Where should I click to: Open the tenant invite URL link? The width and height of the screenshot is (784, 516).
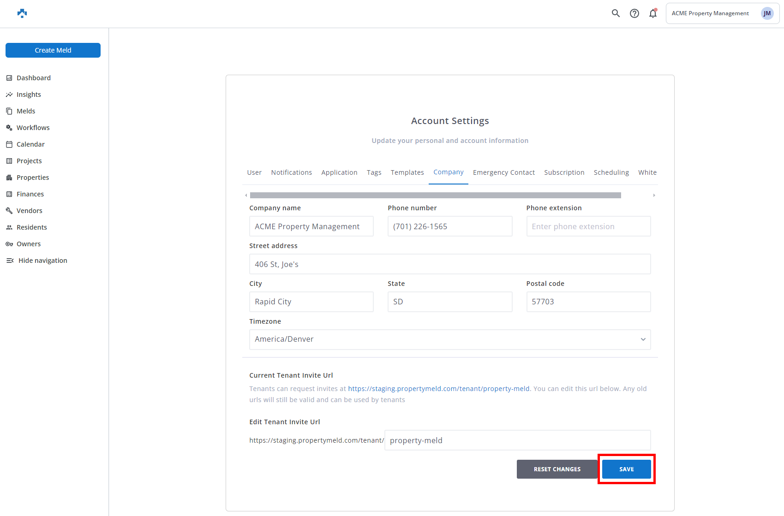pyautogui.click(x=438, y=389)
